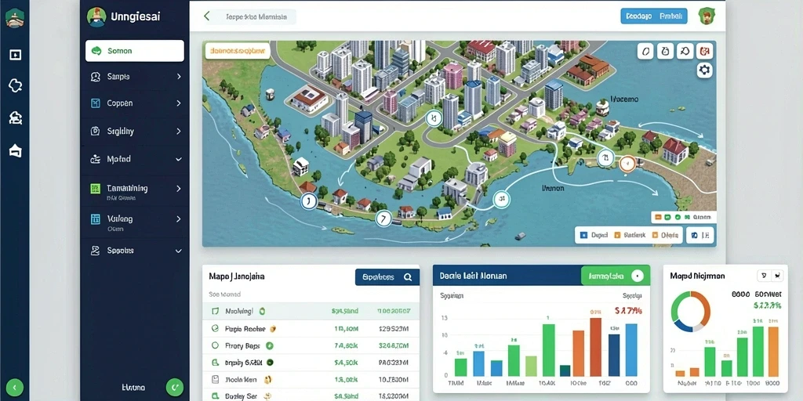
Task: Click the Spedes sidebar item icon
Action: click(x=95, y=251)
